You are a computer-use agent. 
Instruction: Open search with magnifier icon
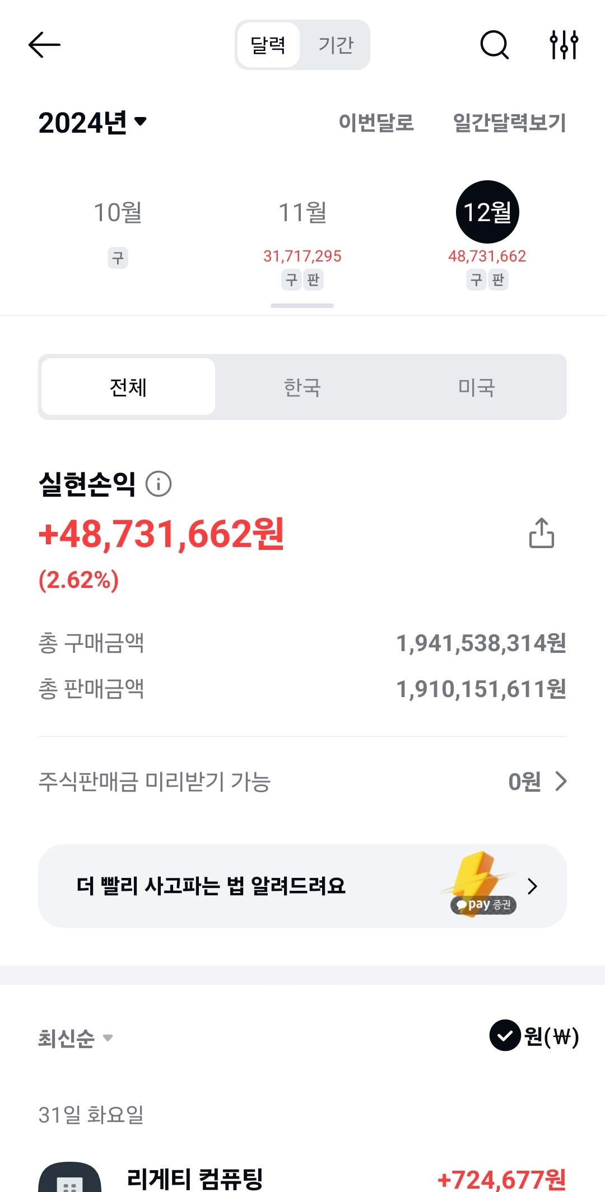494,45
